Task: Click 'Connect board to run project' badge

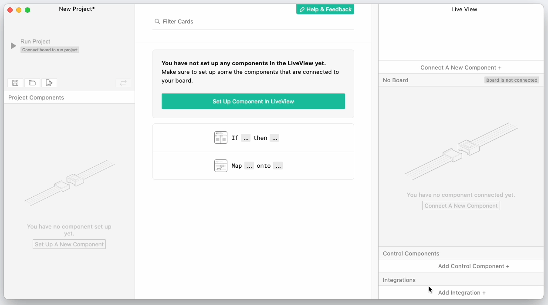Action: click(50, 50)
